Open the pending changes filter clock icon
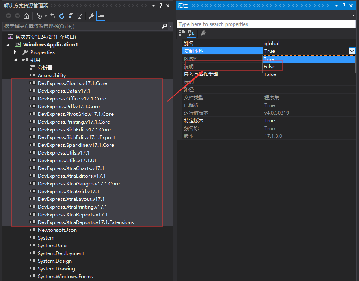 point(39,16)
